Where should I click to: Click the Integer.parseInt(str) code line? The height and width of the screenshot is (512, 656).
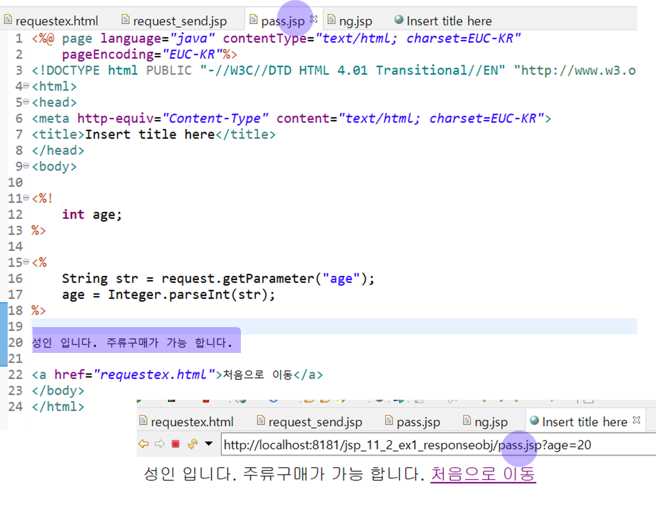(168, 295)
